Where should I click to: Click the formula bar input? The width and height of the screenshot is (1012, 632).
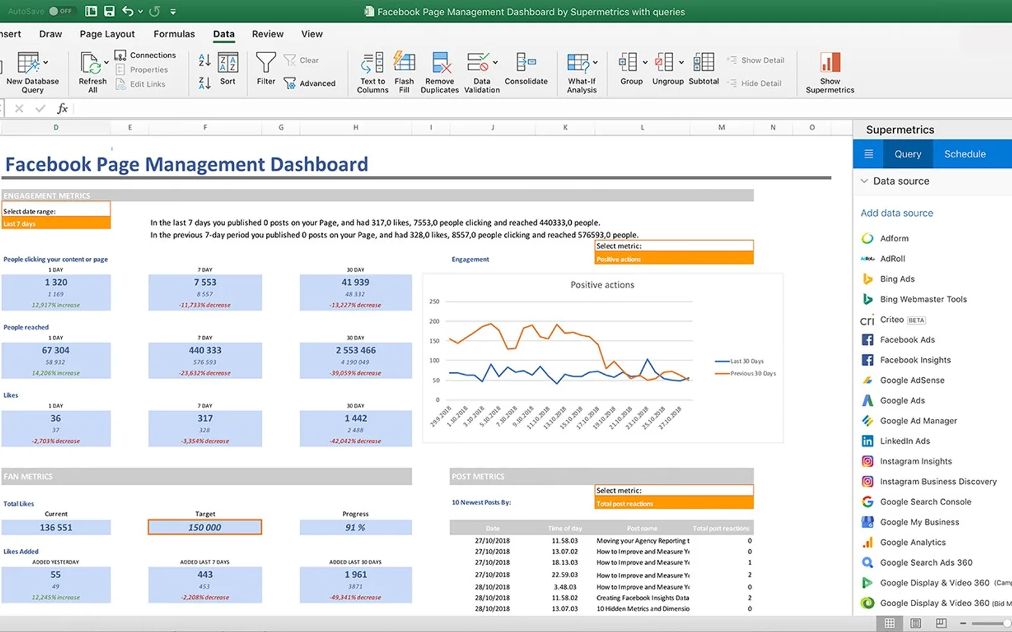pos(543,109)
